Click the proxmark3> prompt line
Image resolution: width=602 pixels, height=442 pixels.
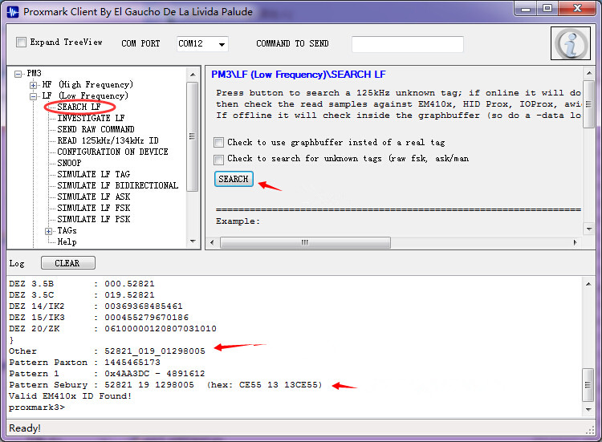click(37, 408)
